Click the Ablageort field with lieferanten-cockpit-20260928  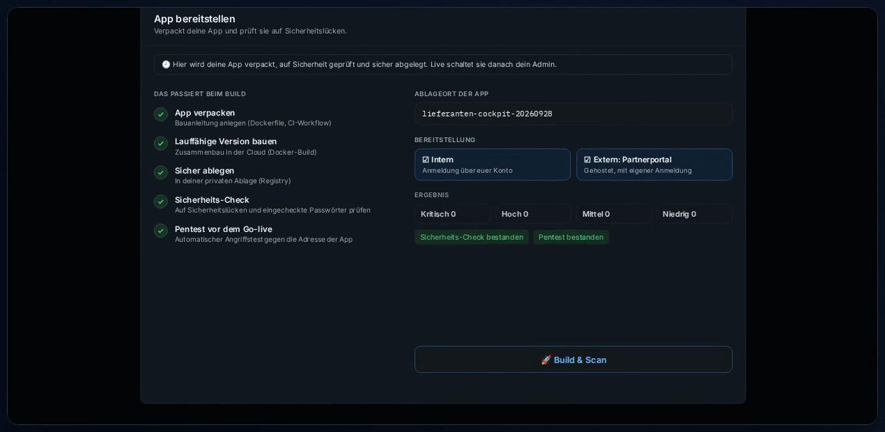pyautogui.click(x=574, y=114)
